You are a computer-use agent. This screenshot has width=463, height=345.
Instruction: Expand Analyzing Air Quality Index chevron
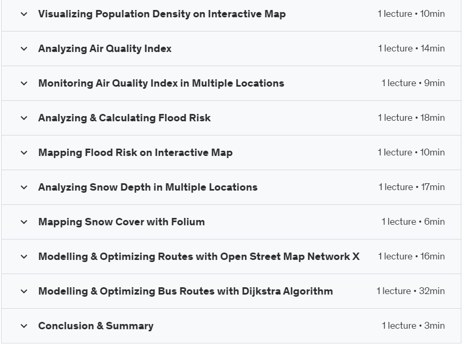(x=24, y=49)
